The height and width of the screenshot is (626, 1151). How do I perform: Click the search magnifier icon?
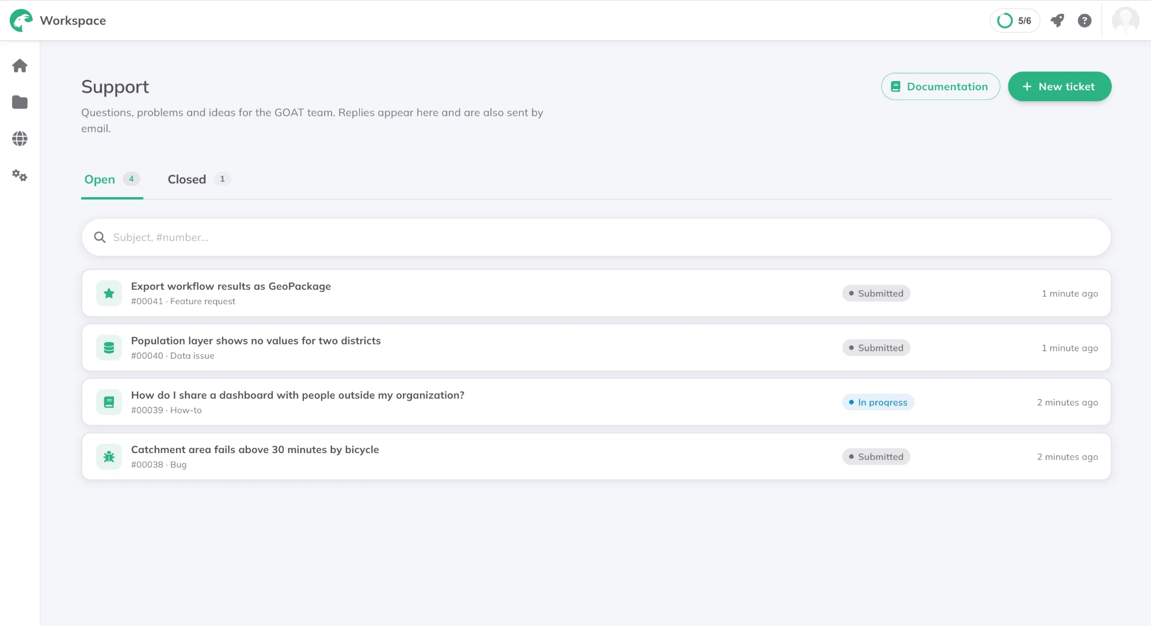tap(100, 237)
